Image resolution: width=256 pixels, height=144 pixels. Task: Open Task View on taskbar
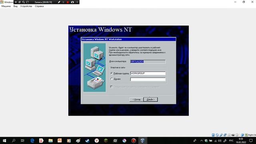(x=22, y=140)
